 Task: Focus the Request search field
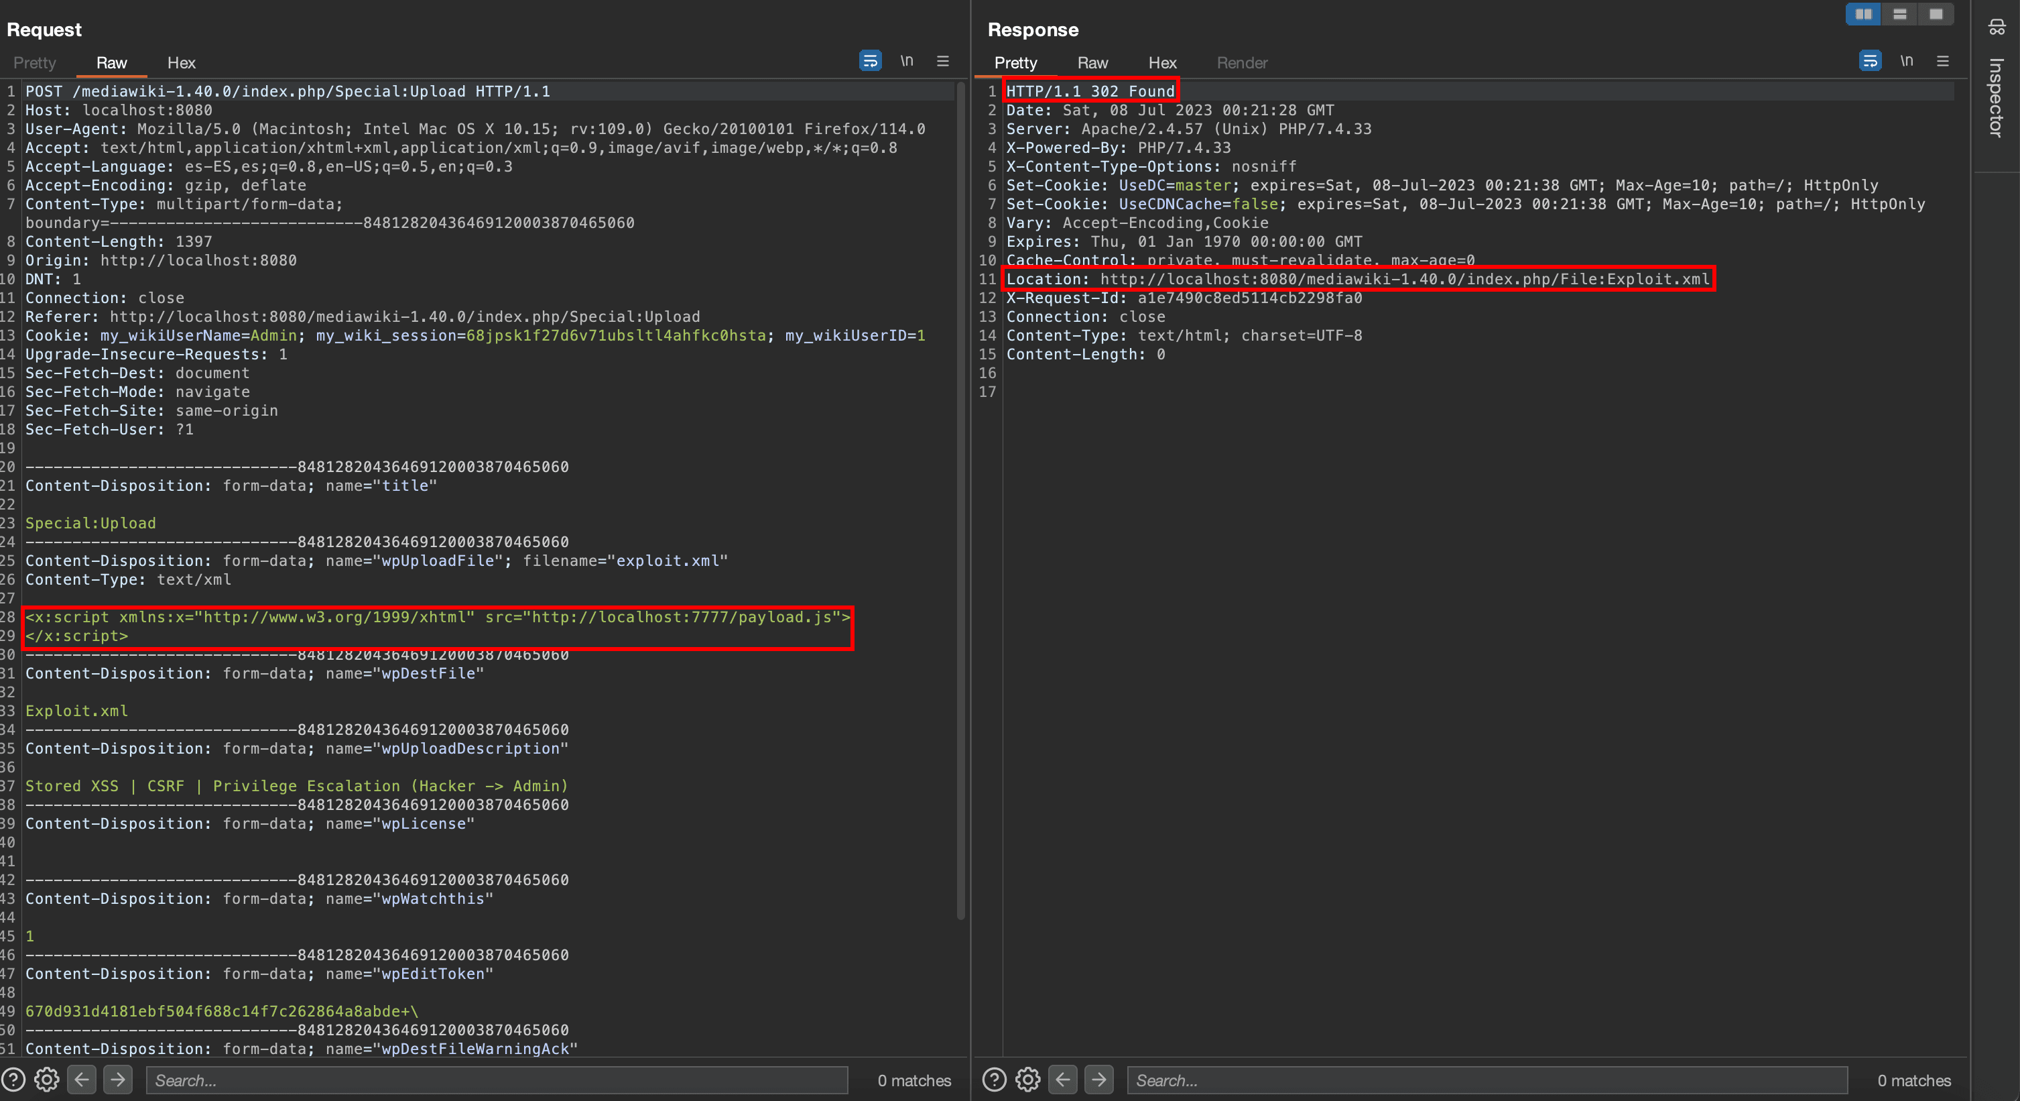pyautogui.click(x=497, y=1080)
